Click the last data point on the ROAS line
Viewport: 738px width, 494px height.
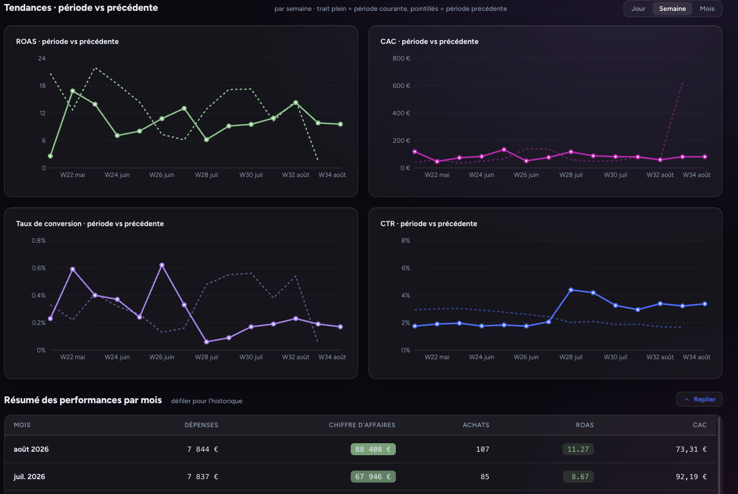click(x=340, y=124)
